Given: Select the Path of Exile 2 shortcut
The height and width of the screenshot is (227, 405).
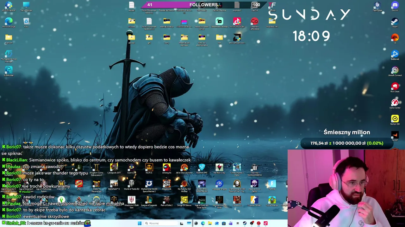Looking at the screenshot, I should [x=166, y=201].
